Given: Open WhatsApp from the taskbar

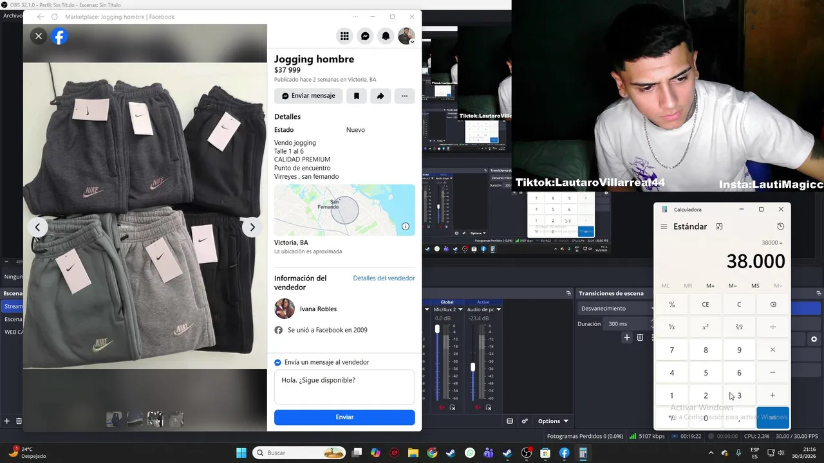Looking at the screenshot, I should pyautogui.click(x=470, y=453).
